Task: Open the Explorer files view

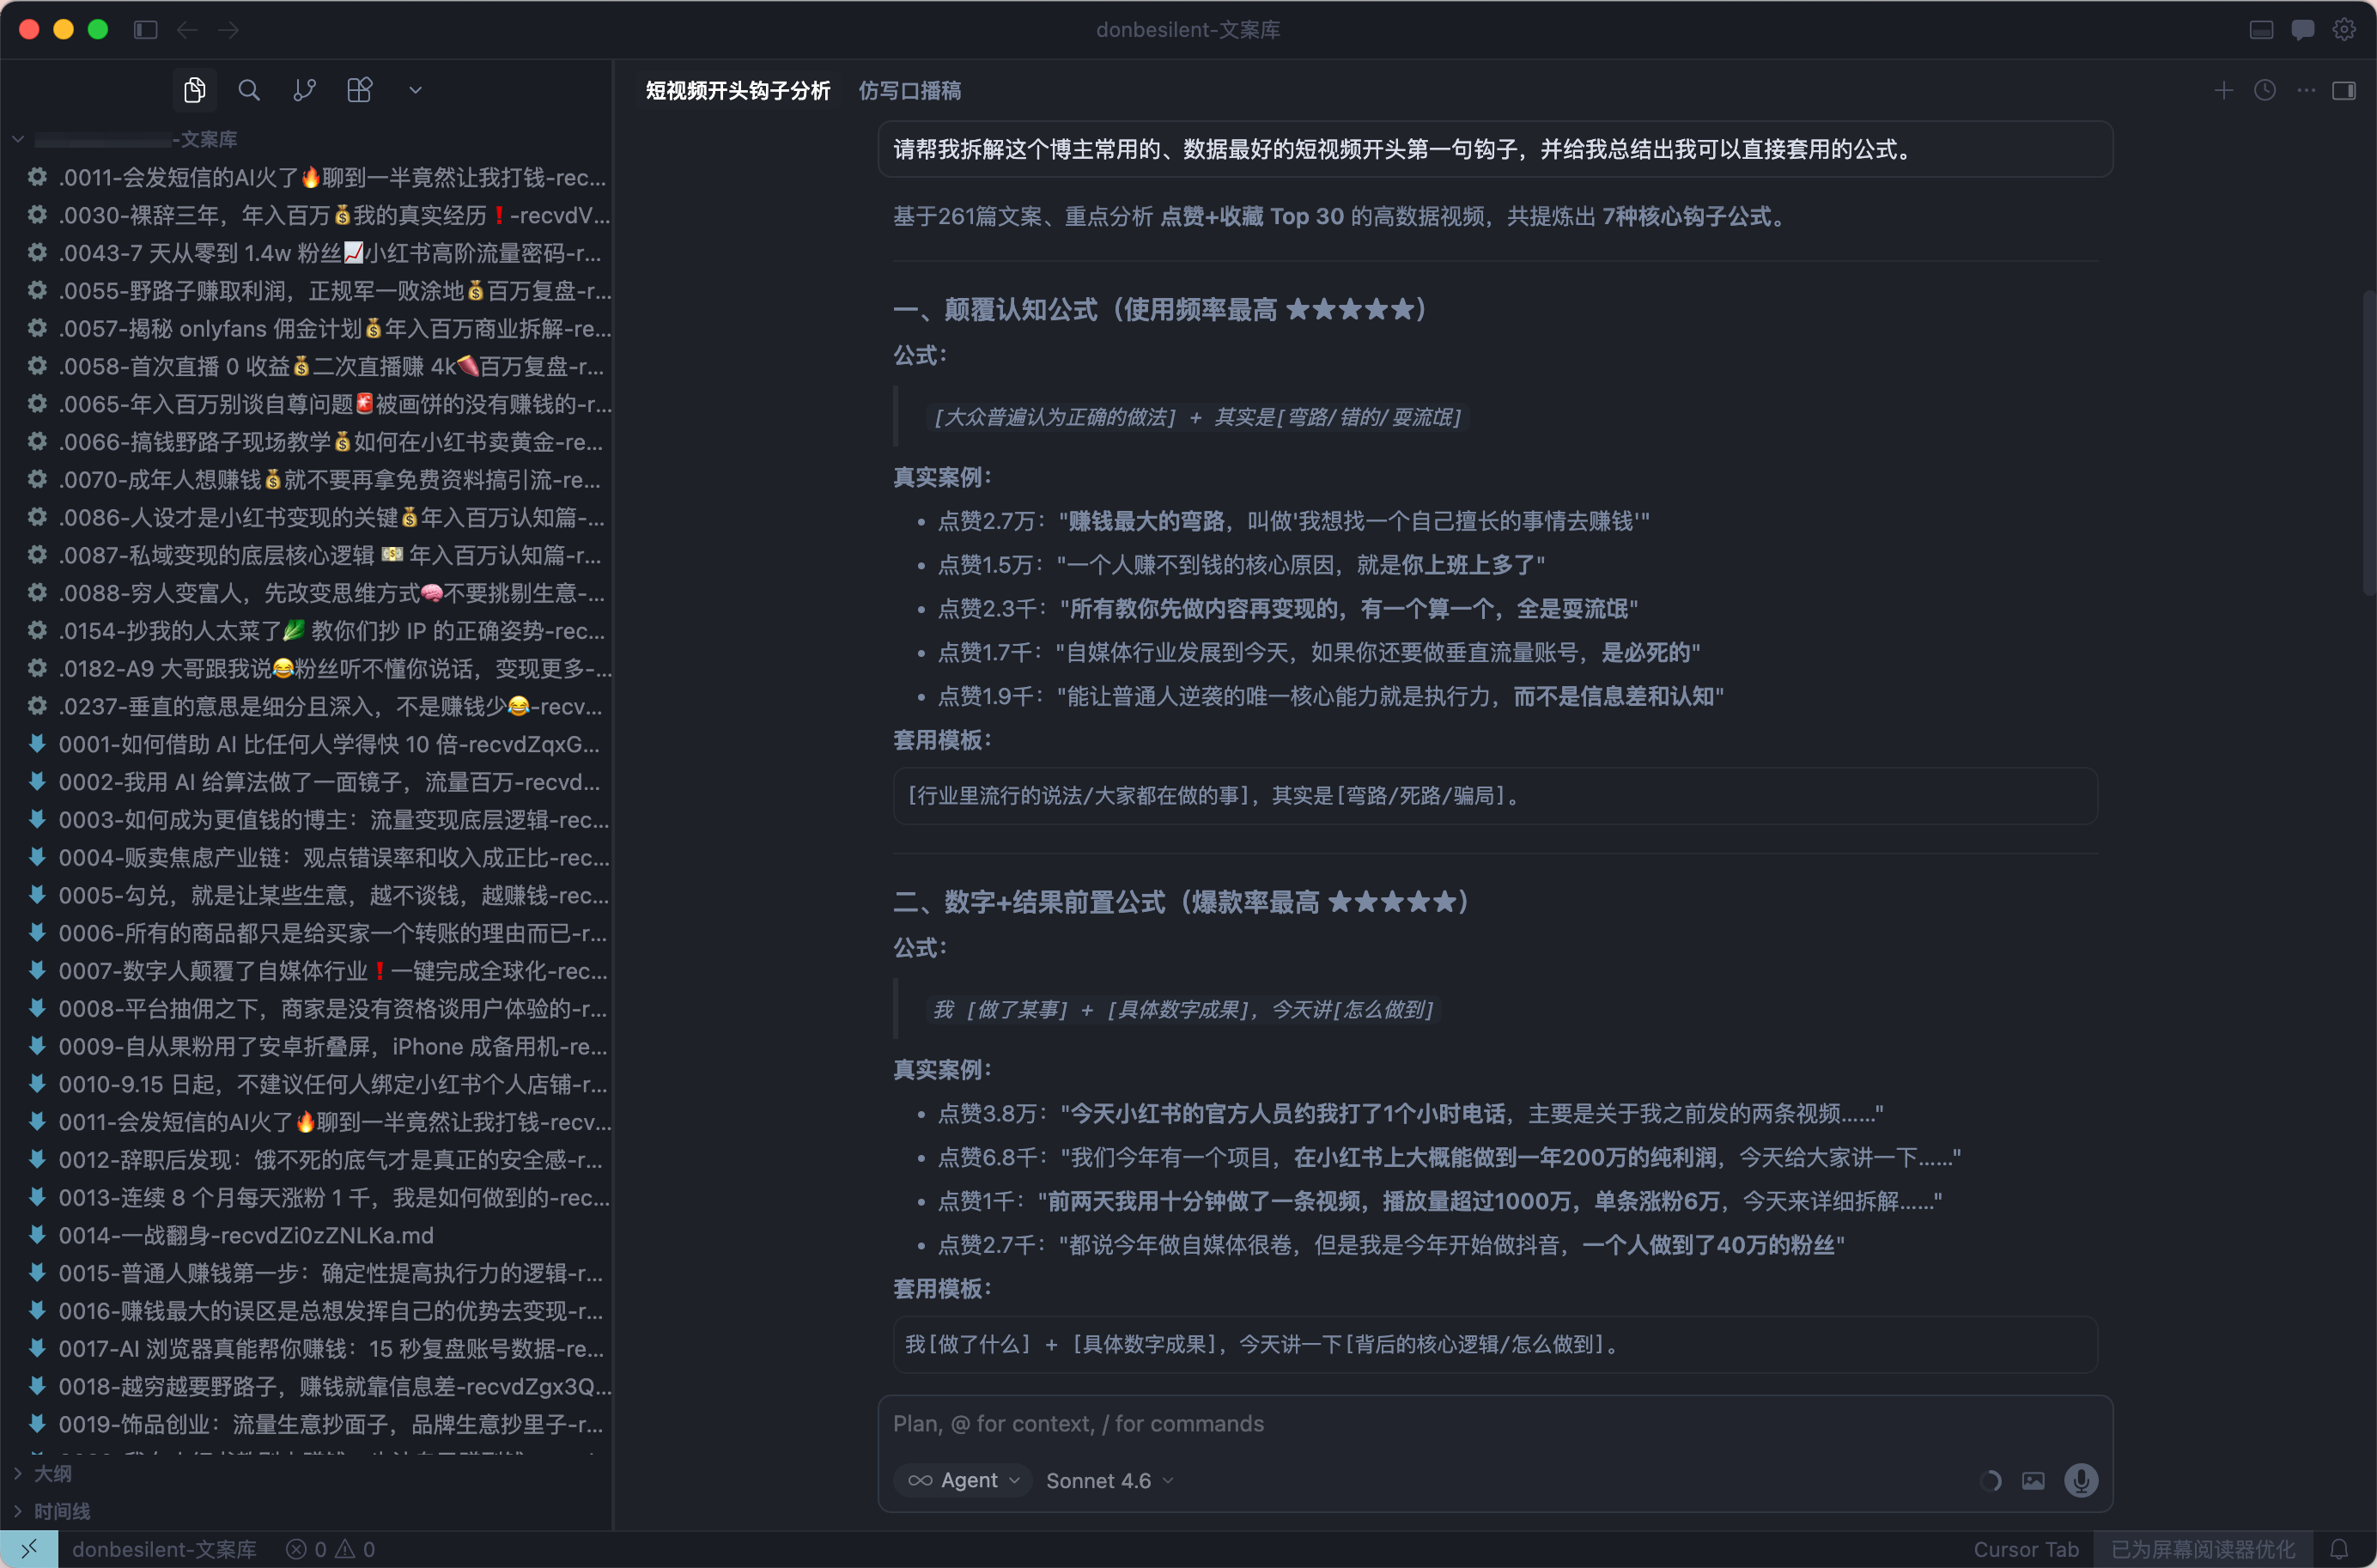Action: (x=195, y=90)
